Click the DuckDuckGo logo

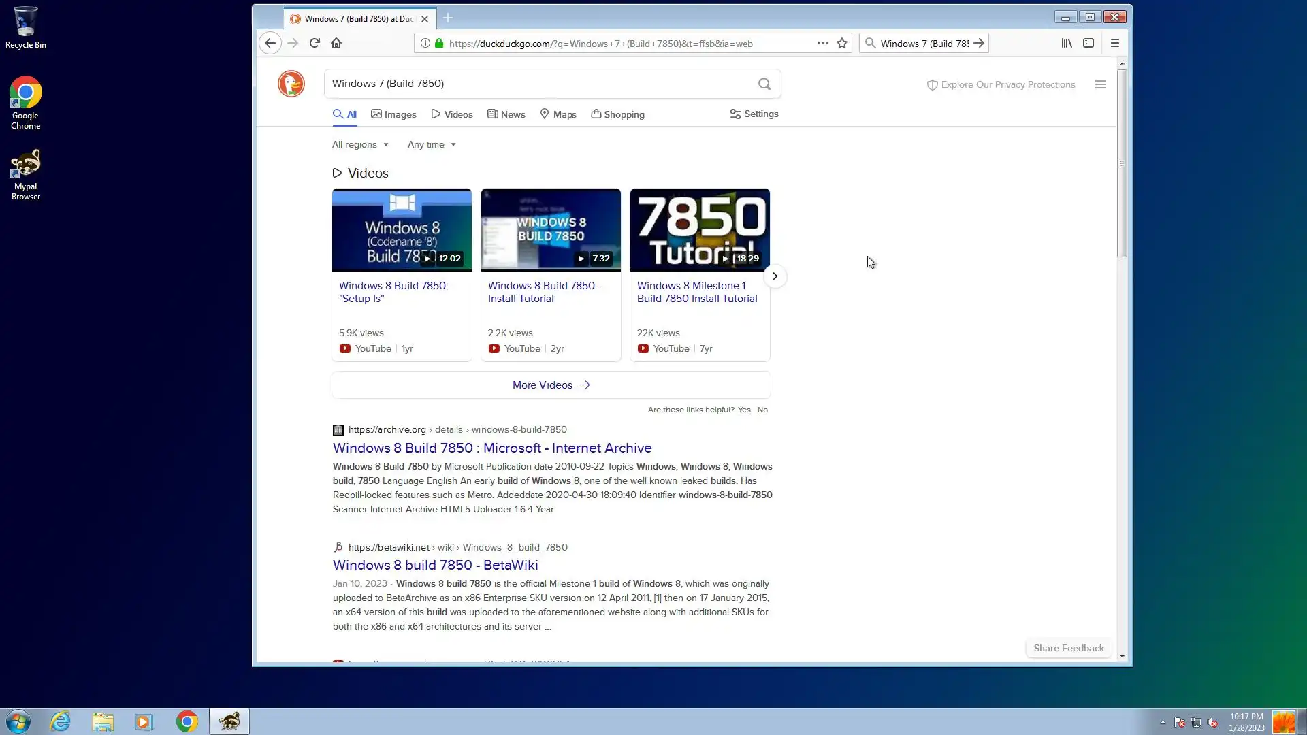[291, 84]
